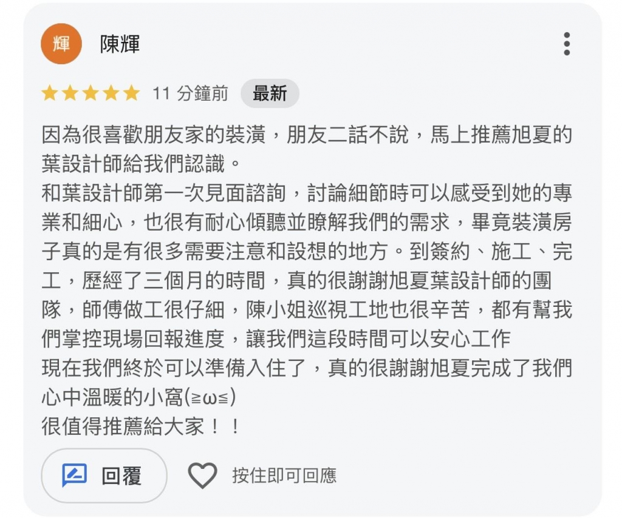Click the orange 輝 reviewer avatar

click(61, 44)
